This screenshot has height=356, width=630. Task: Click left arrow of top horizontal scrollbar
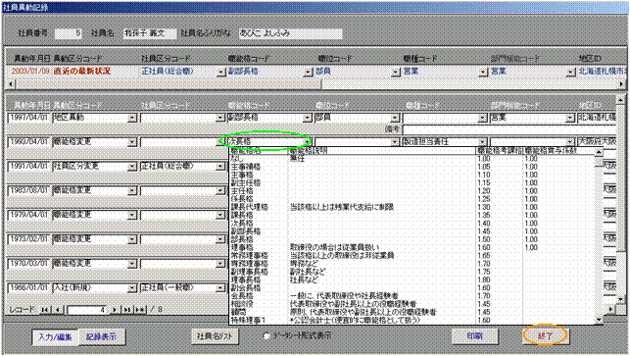tap(11, 84)
